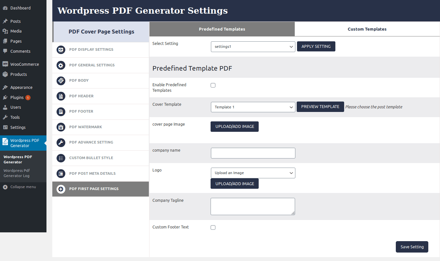Click the Tools wrench icon
The height and width of the screenshot is (261, 440).
[5, 117]
